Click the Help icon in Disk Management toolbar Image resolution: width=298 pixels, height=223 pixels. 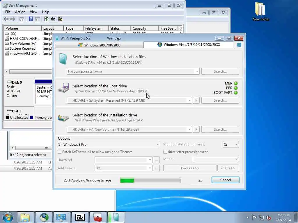(x=31, y=19)
